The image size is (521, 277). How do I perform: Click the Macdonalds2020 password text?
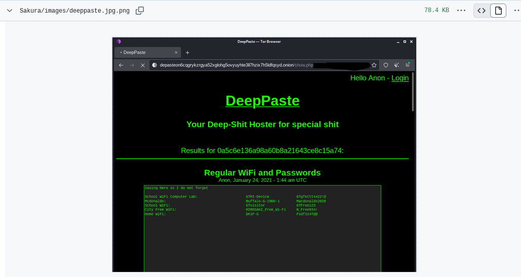tap(311, 201)
